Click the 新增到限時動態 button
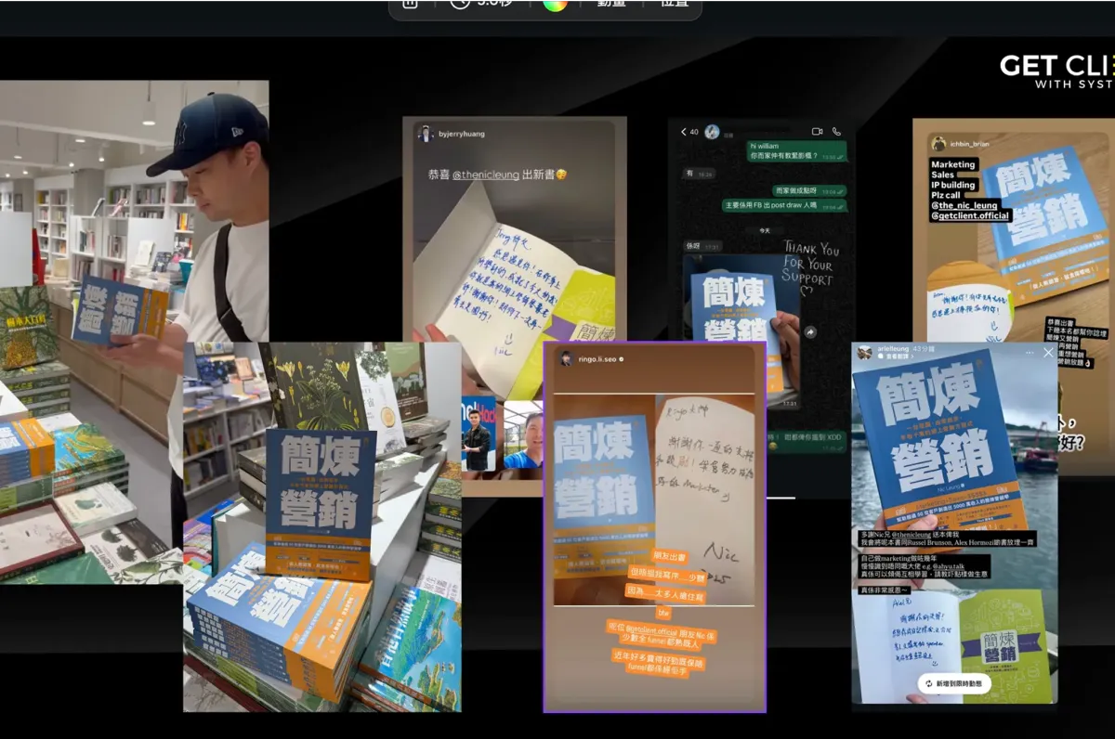 point(954,683)
